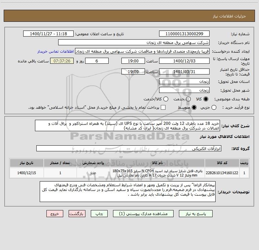The image size is (259, 250).
Task: Click the remaining time value 07:37:26
Action: point(62,61)
